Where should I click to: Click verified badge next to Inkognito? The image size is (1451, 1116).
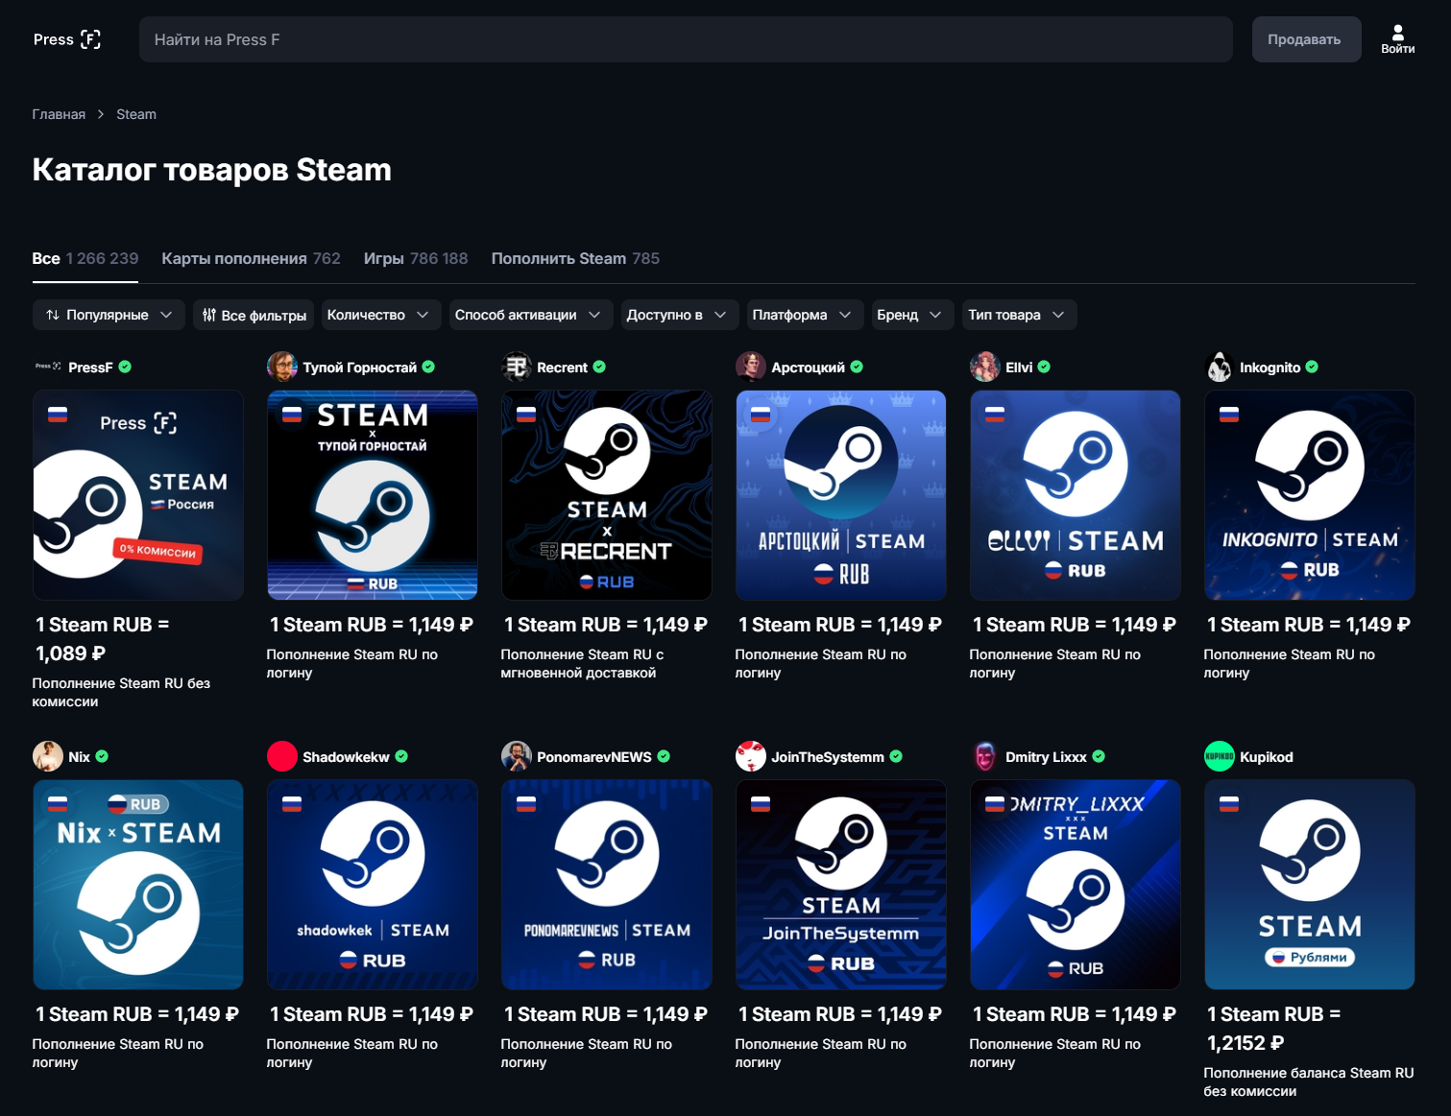tap(1312, 367)
